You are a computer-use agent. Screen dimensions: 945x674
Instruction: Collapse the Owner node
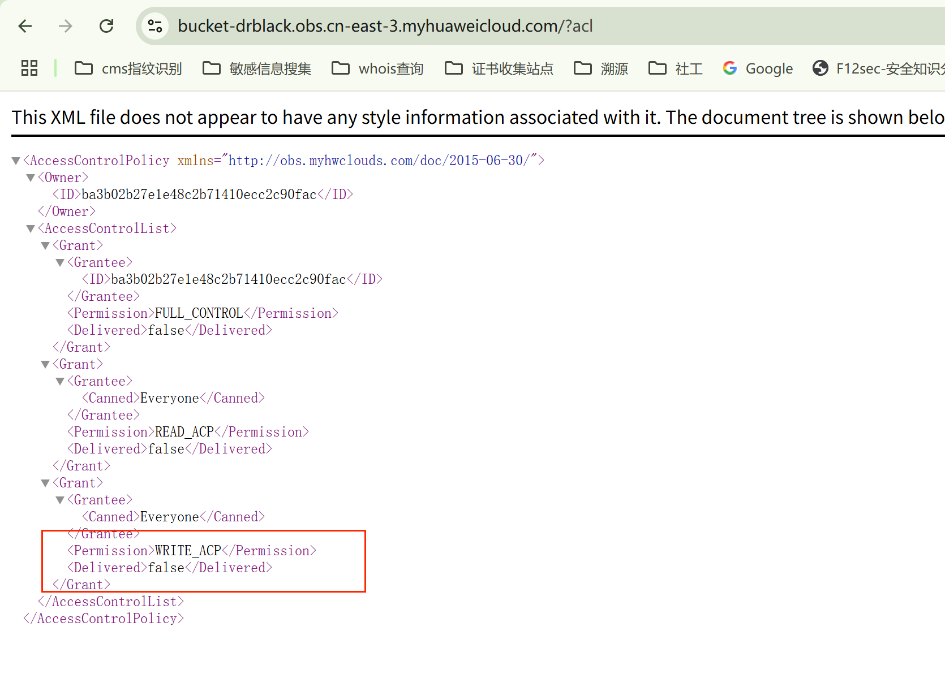click(31, 178)
